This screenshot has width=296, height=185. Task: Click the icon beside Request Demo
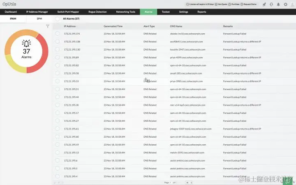[x=242, y=4]
